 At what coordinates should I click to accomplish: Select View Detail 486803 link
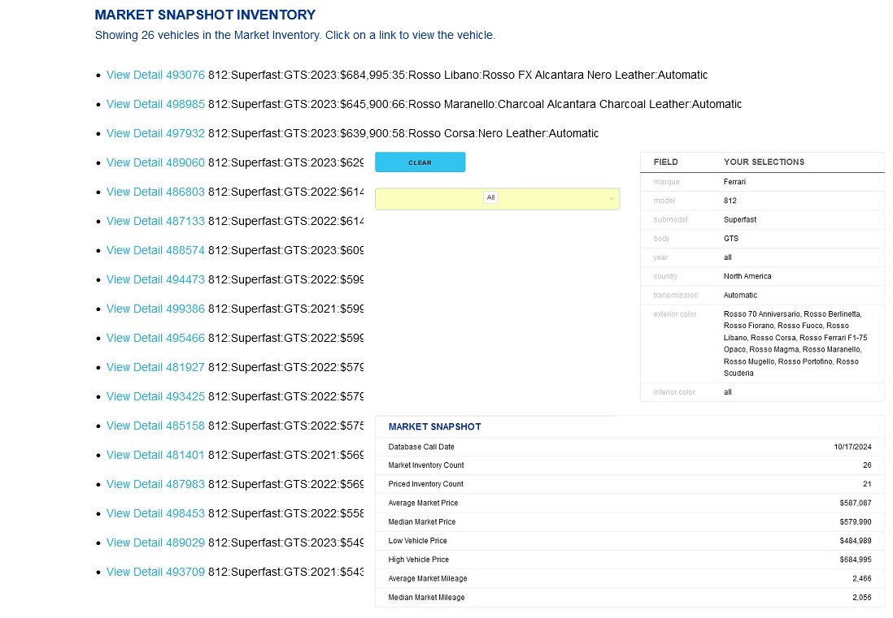pyautogui.click(x=155, y=192)
